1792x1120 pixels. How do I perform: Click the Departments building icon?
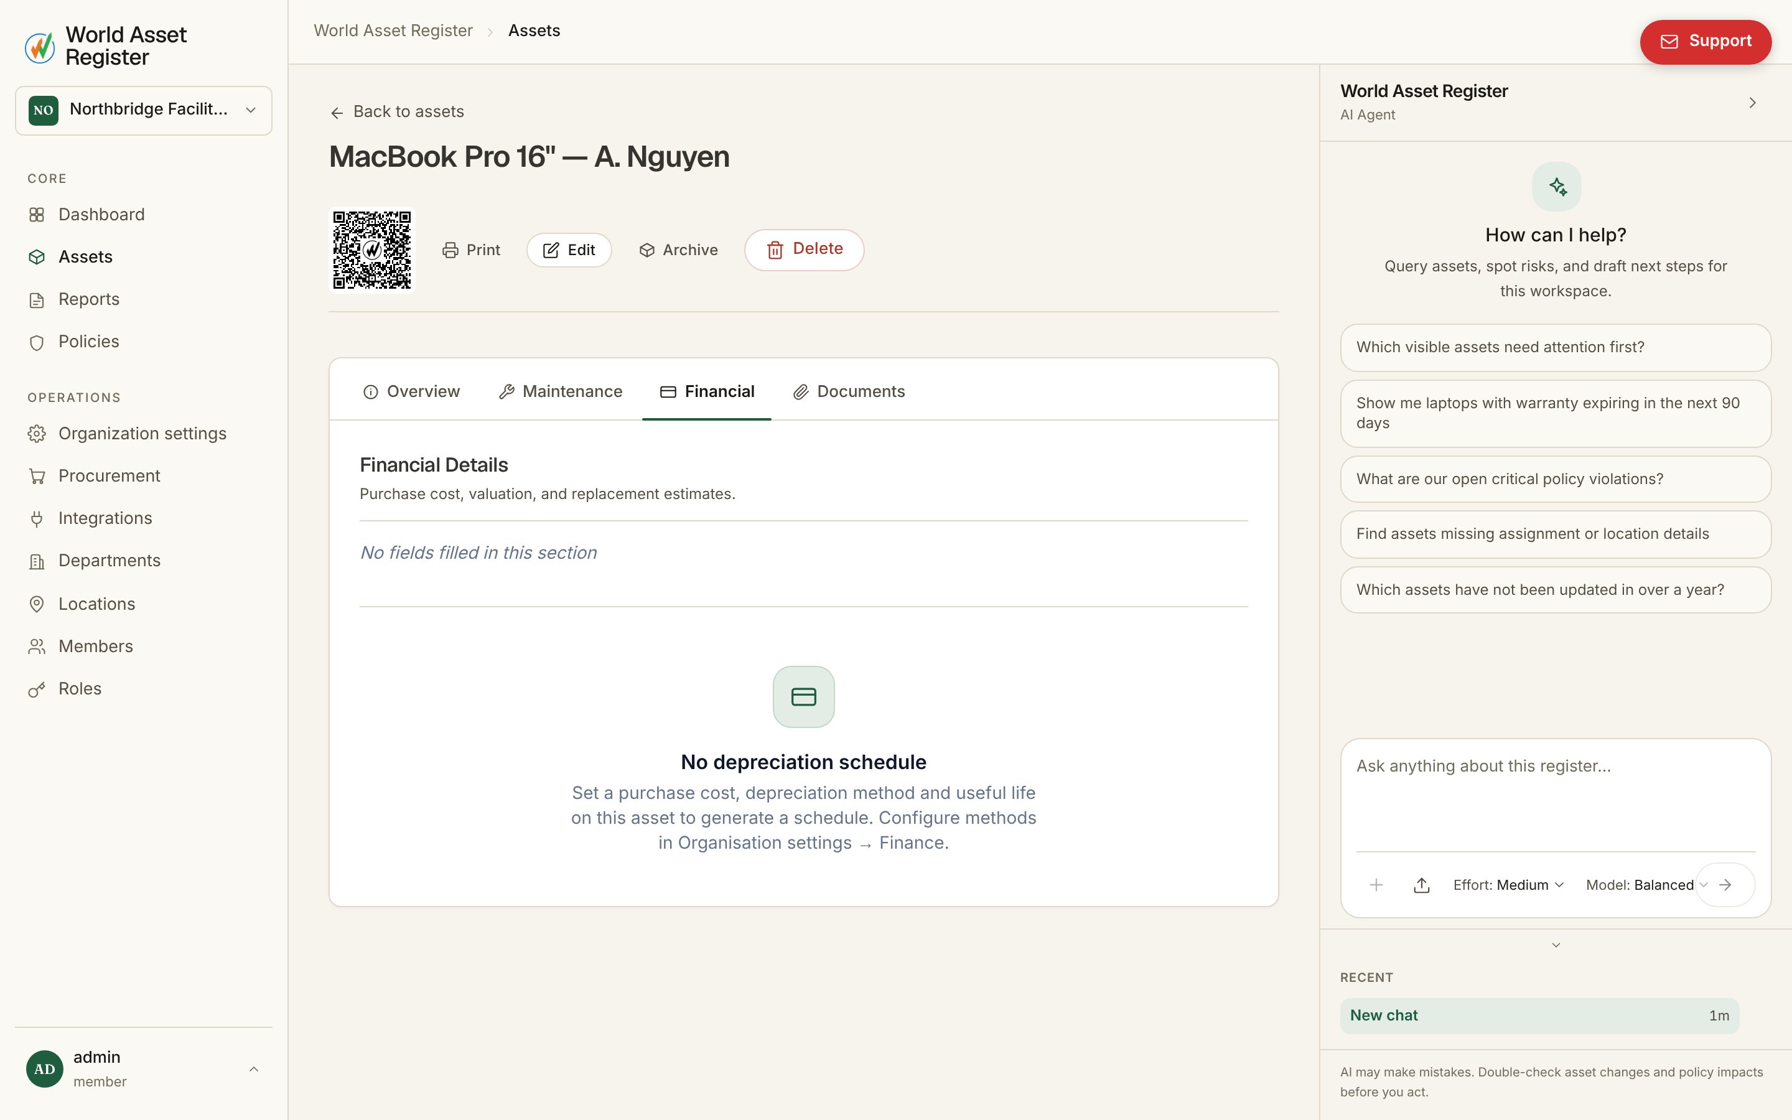click(x=36, y=561)
